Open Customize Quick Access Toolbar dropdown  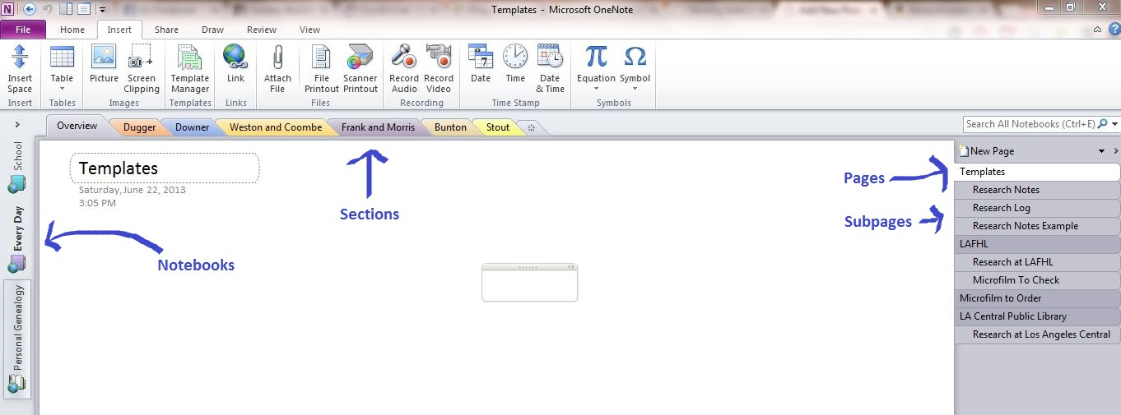tap(102, 10)
